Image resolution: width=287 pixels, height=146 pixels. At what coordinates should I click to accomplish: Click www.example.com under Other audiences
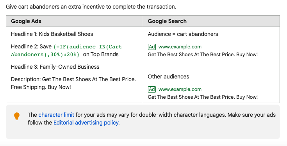180,89
